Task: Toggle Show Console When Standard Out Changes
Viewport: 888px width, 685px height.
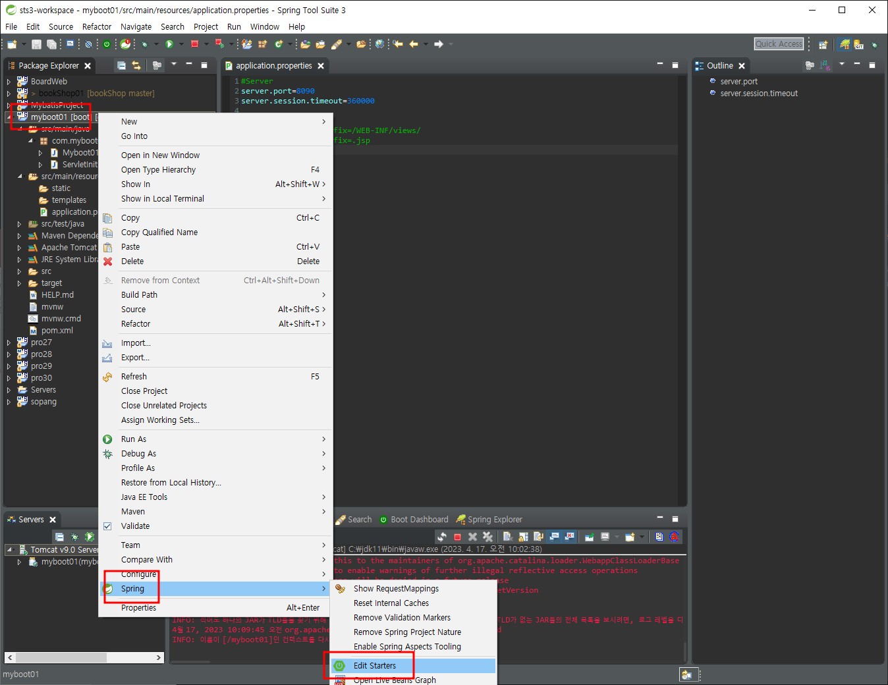Action: pyautogui.click(x=554, y=537)
